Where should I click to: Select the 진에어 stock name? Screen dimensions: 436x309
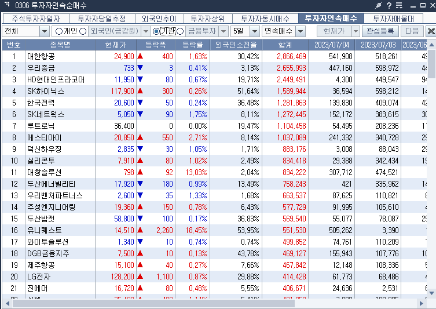tap(37, 289)
